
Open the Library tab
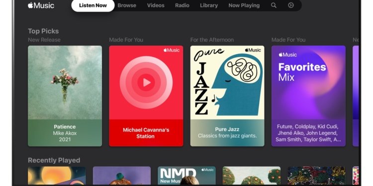point(208,5)
